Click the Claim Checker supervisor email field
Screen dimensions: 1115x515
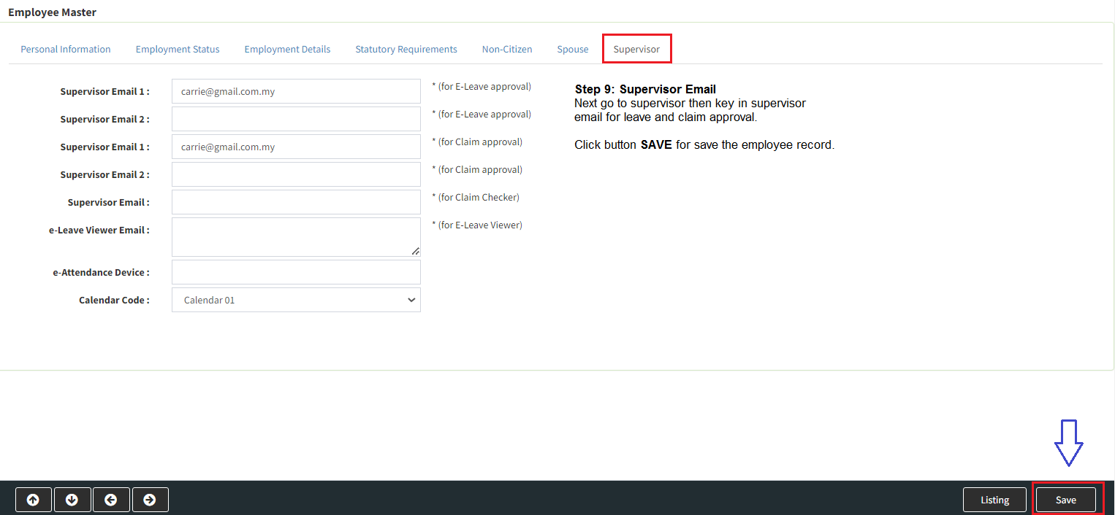296,202
